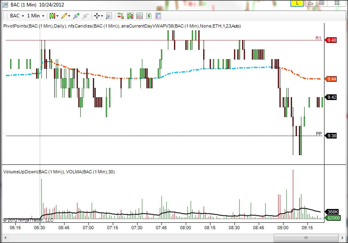Viewport: 348px width, 243px height.
Task: Click the 07:45 time axis label
Action: point(161,228)
